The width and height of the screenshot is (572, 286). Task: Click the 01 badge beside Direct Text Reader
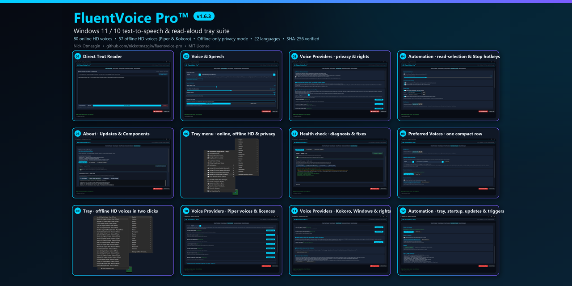point(77,56)
